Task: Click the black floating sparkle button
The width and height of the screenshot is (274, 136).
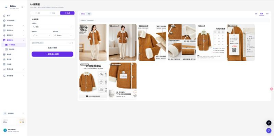Action: 269,123
